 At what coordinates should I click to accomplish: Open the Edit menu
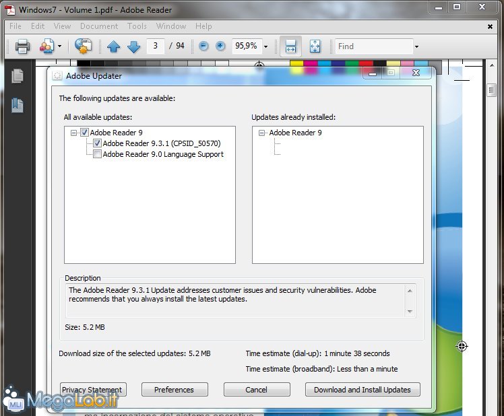tap(38, 26)
